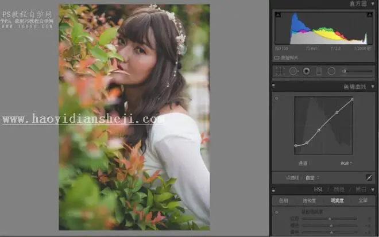Activate HSL luminance targeted adjustment tool
This screenshot has height=237, width=379.
point(277,212)
